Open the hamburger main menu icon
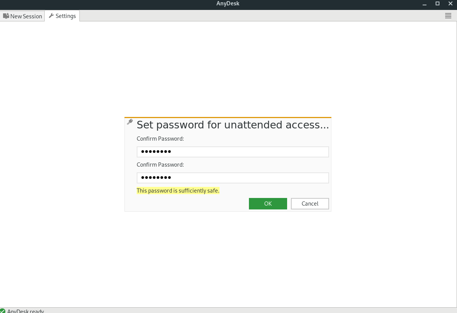457x313 pixels. [x=448, y=16]
